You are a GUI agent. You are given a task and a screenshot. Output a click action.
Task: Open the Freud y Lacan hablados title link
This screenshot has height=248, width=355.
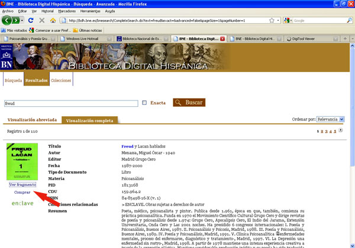coord(143,146)
